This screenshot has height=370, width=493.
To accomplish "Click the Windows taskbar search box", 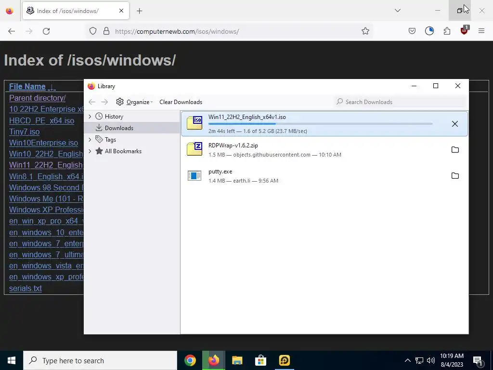I will click(x=100, y=360).
